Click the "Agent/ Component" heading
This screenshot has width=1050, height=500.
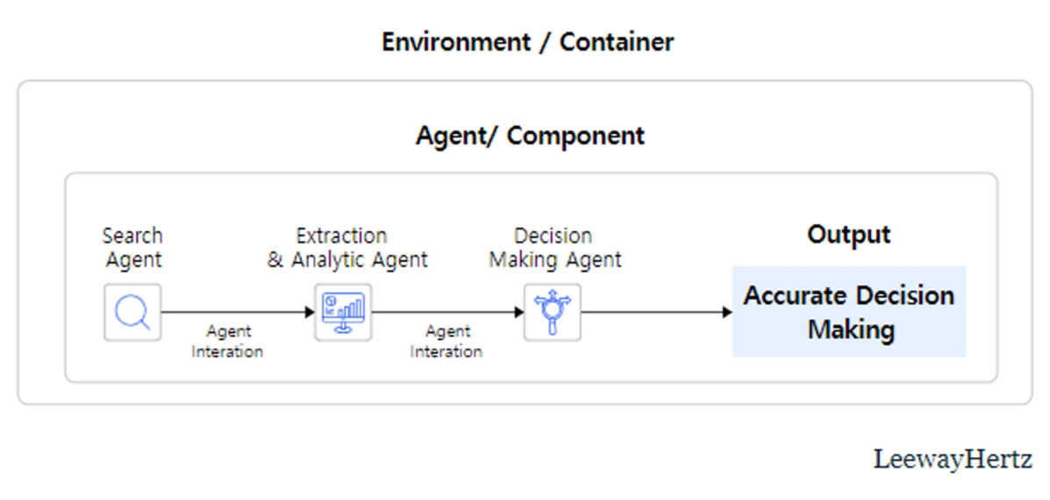coord(530,136)
